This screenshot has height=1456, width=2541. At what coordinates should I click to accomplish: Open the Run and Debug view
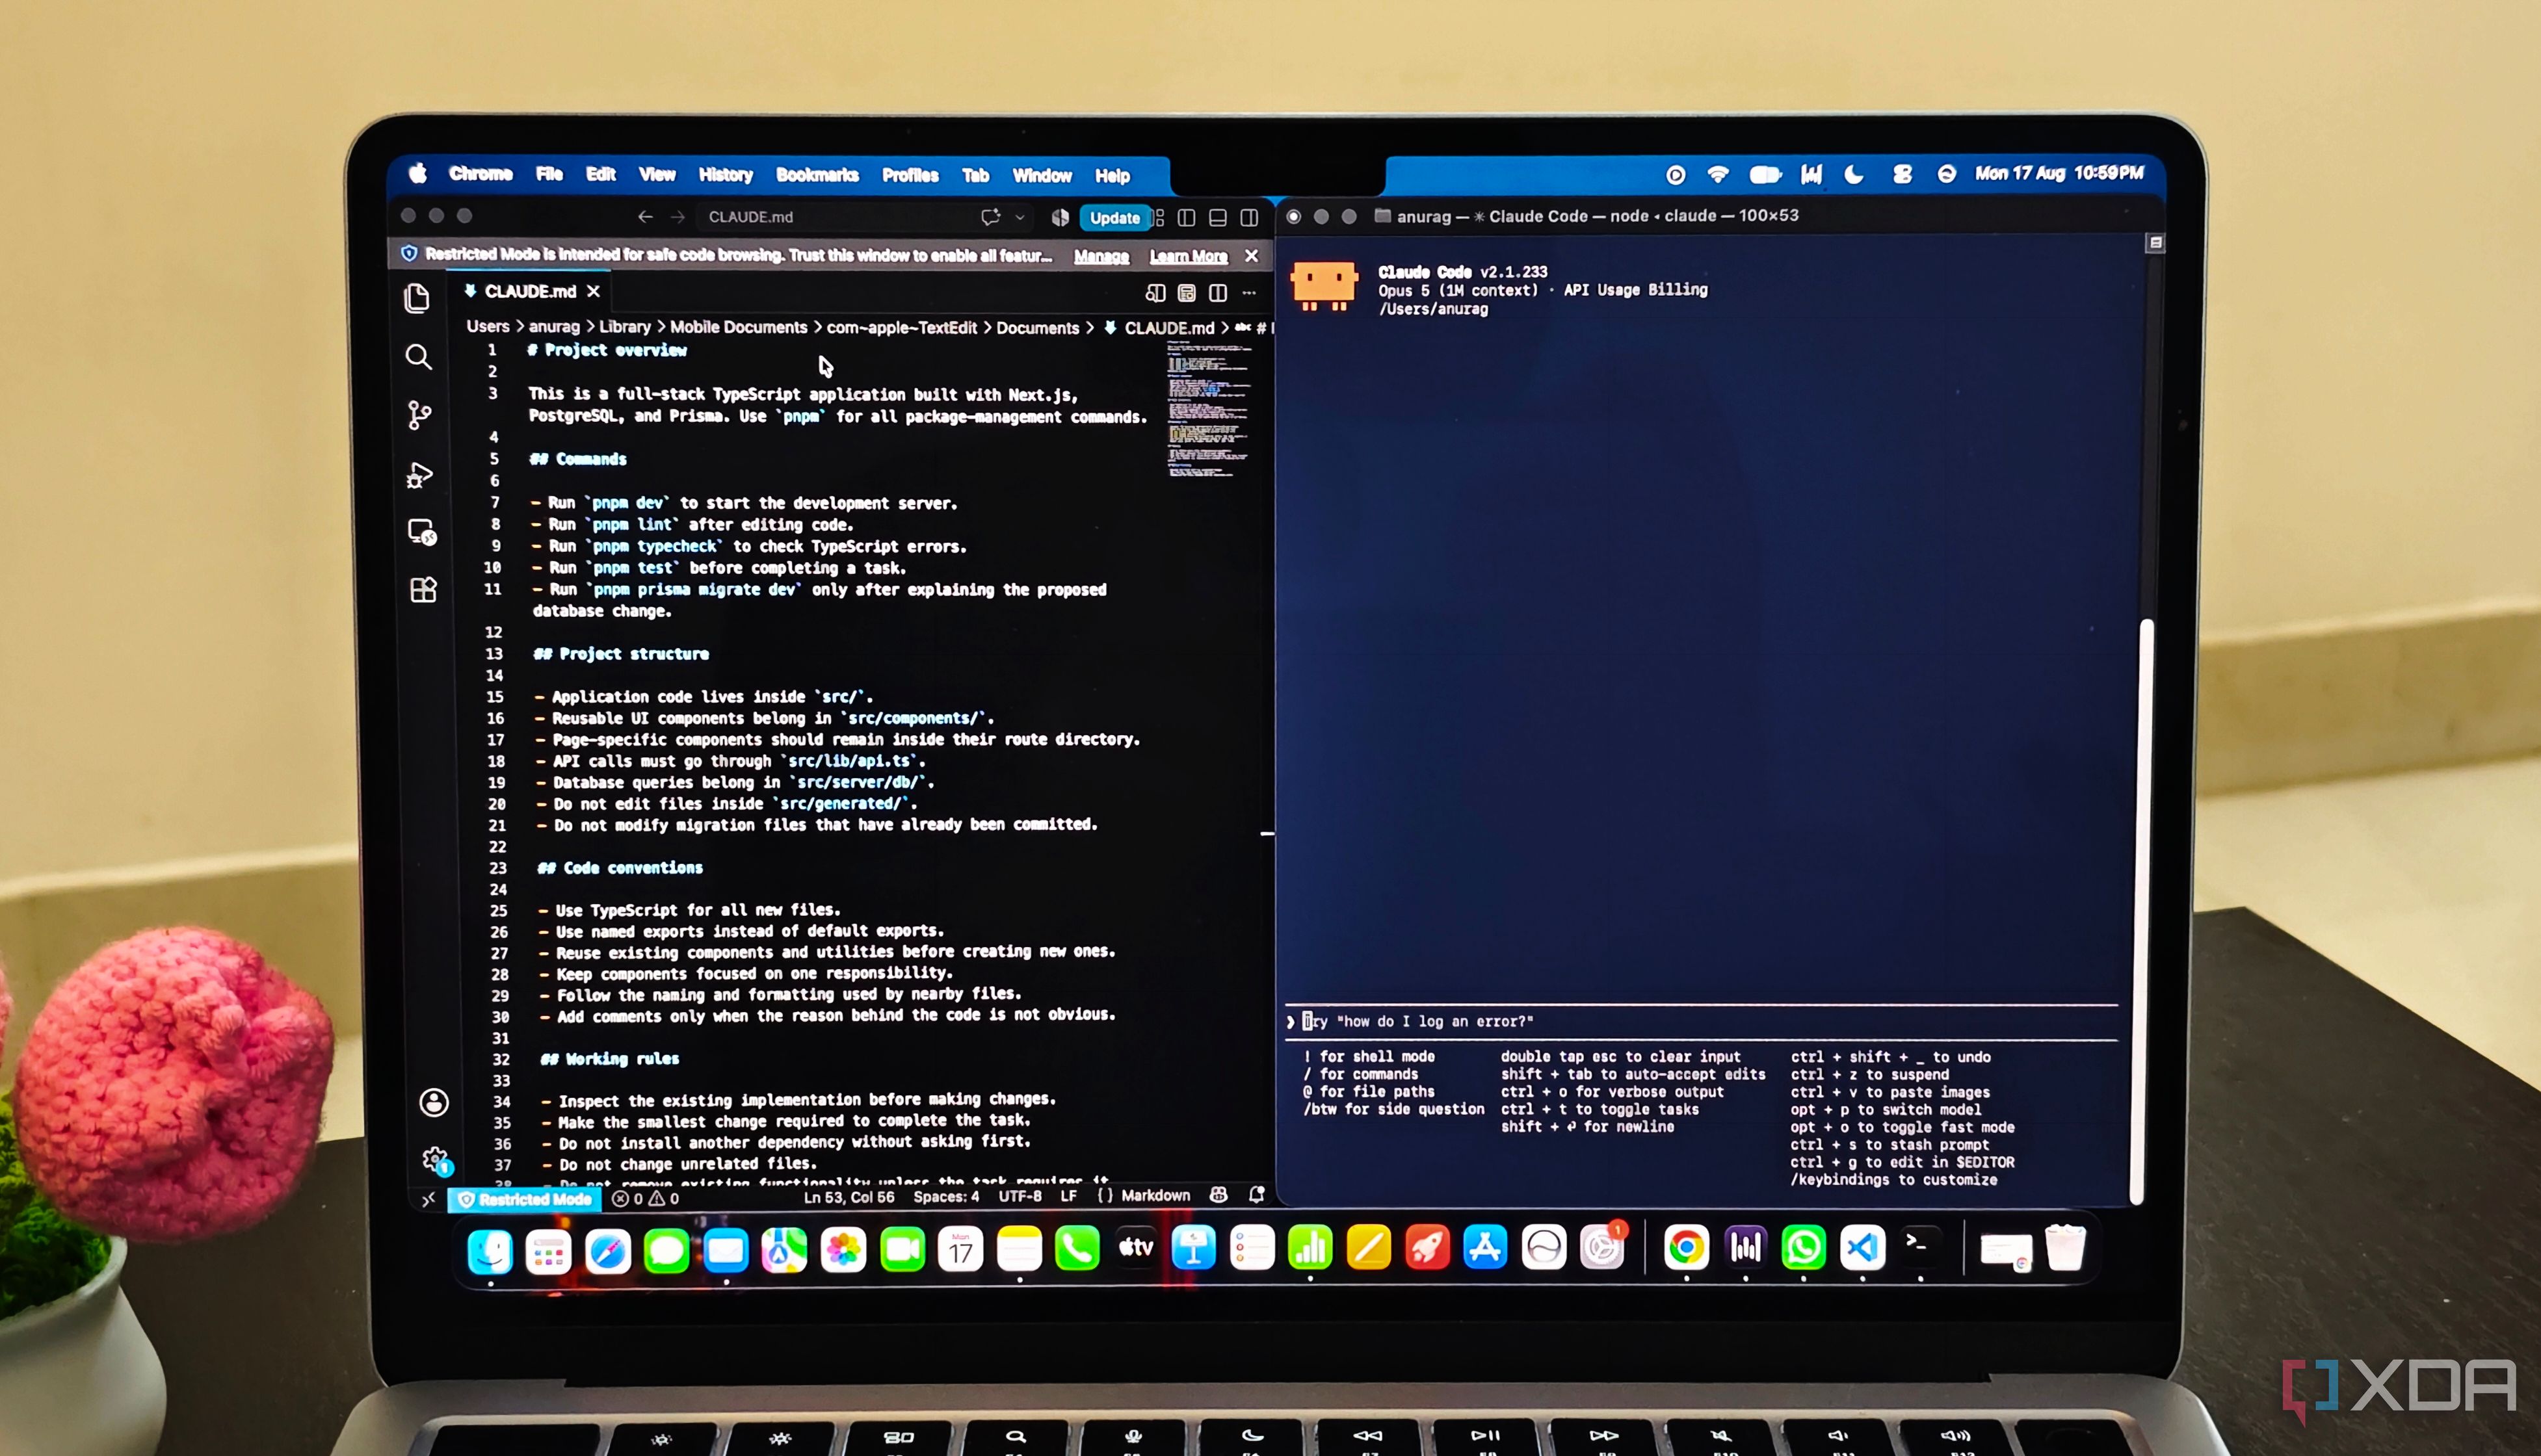click(420, 474)
